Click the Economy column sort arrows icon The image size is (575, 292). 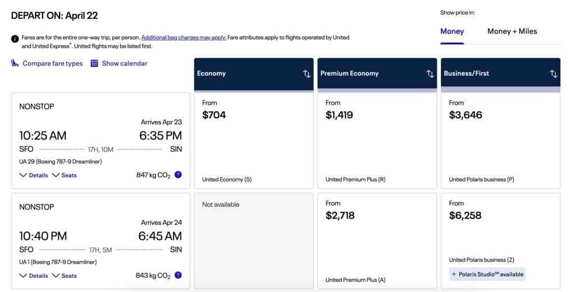307,74
